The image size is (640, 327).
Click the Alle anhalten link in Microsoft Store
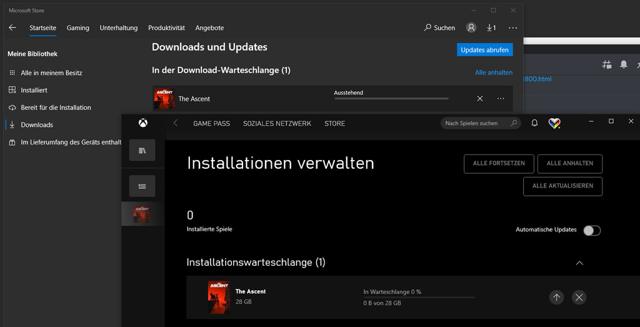494,73
